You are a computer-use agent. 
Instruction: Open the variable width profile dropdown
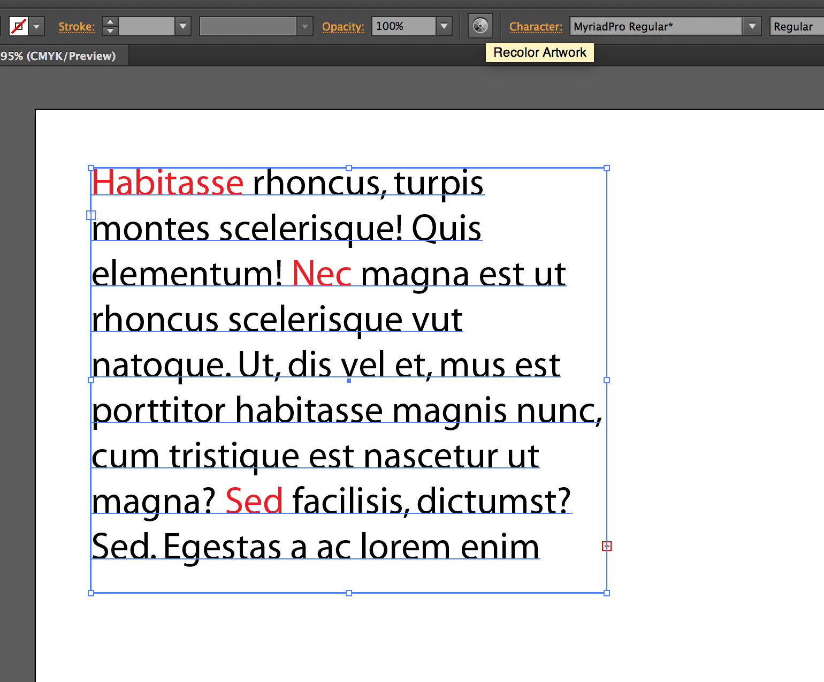pos(304,26)
